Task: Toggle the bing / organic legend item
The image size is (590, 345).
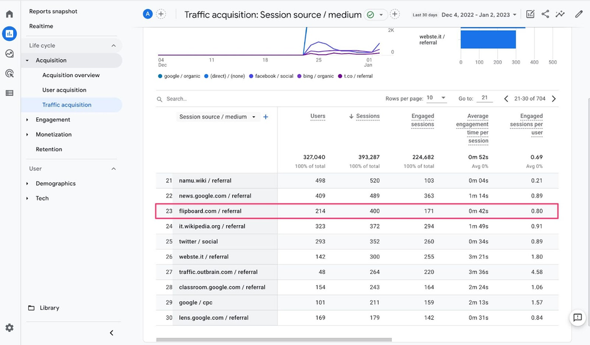Action: (315, 76)
